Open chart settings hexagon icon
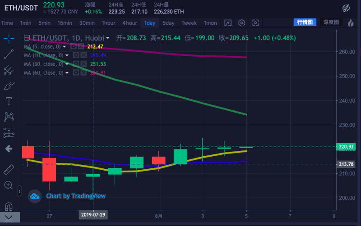Viewport: 361px width, 226px height. coord(242,23)
